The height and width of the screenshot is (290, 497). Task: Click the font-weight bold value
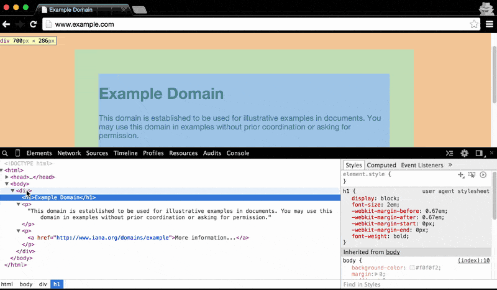tap(400, 236)
